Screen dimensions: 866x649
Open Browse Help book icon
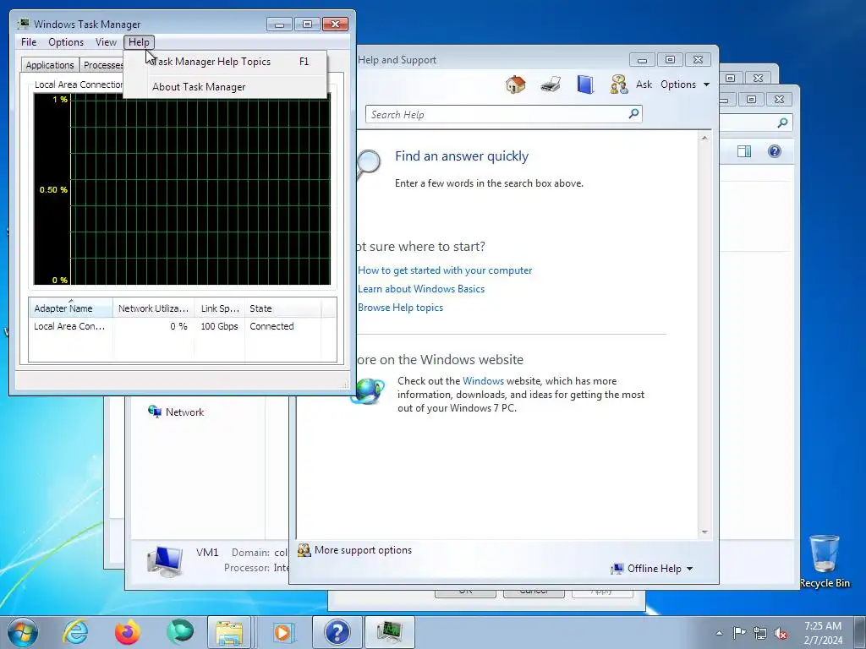tap(585, 85)
